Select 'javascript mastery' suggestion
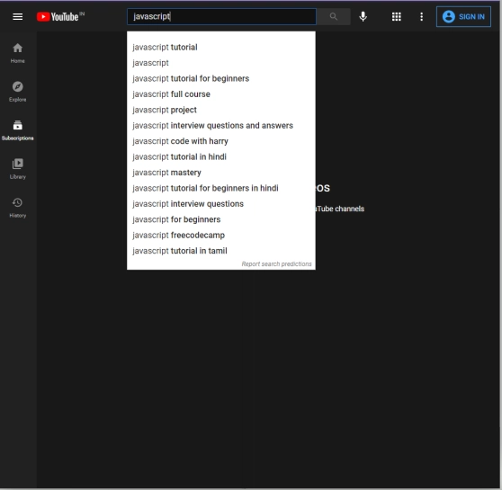 (x=221, y=173)
